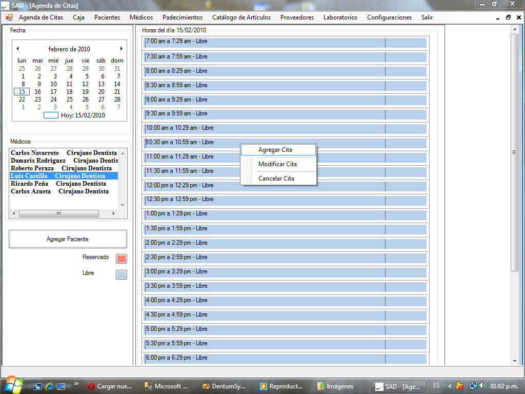Show hidden system tray icons
The height and width of the screenshot is (394, 525).
450,386
